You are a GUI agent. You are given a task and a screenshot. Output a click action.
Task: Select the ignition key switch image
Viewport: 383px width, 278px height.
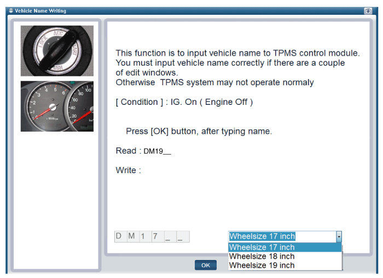click(57, 51)
